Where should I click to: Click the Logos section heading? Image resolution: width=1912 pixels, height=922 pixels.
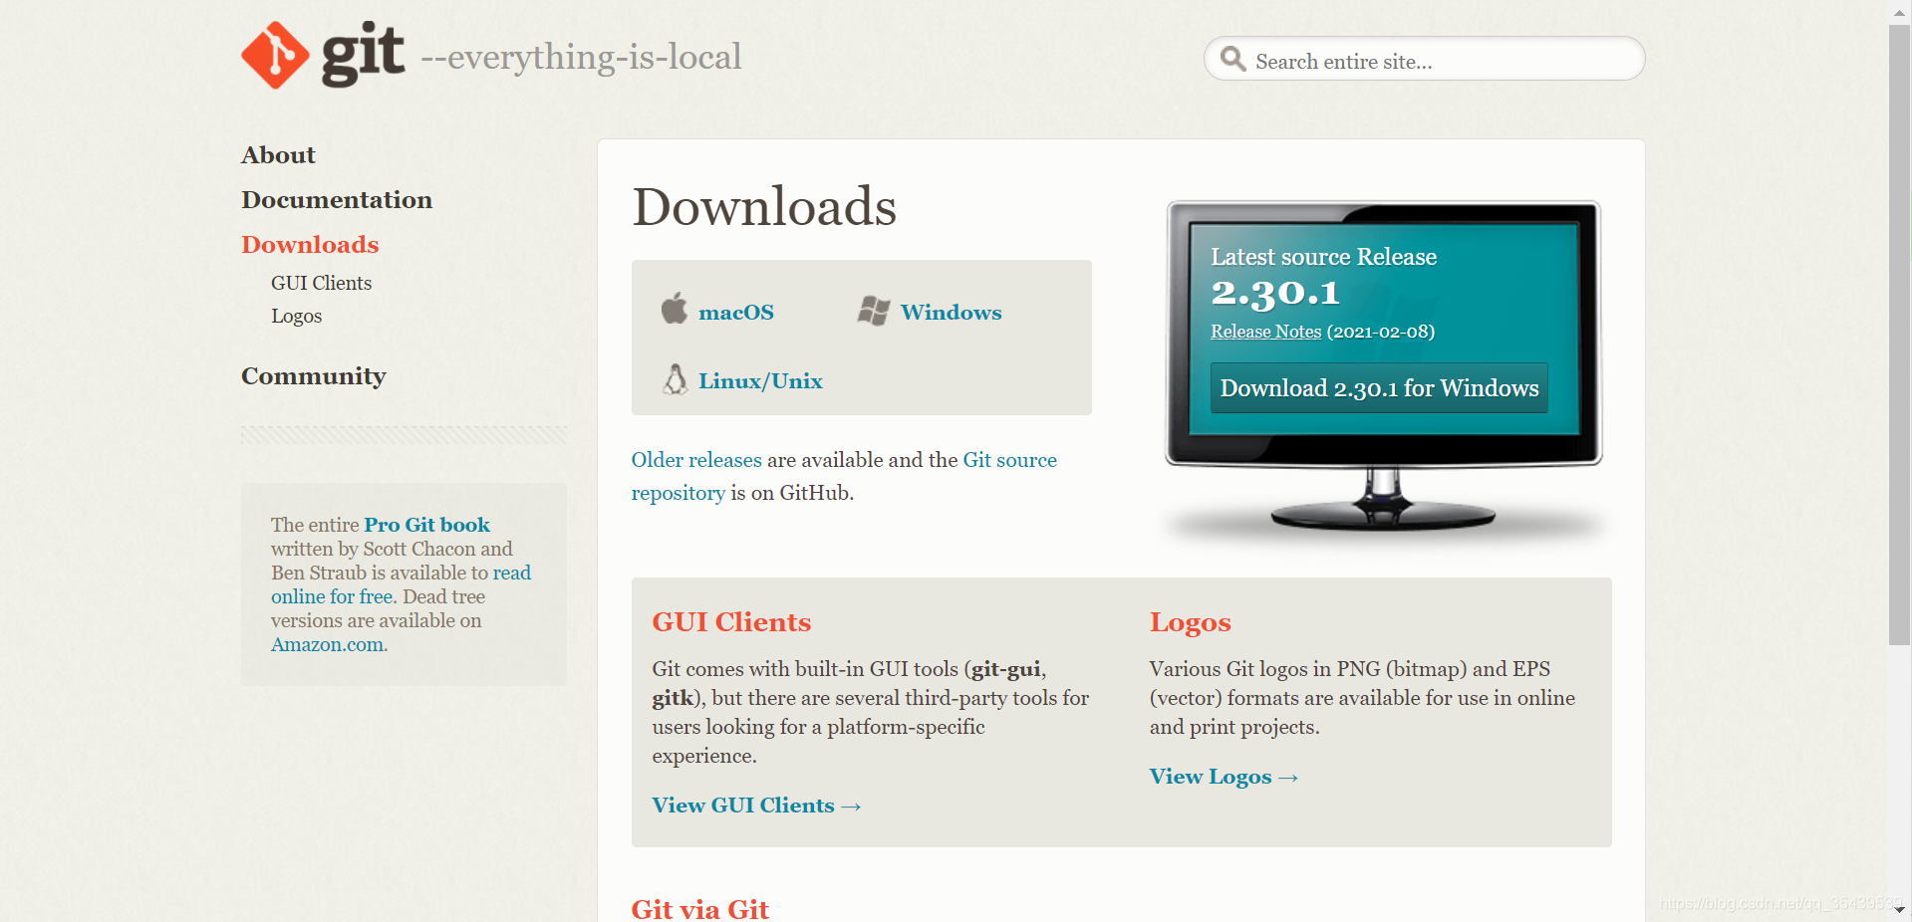pos(1190,622)
